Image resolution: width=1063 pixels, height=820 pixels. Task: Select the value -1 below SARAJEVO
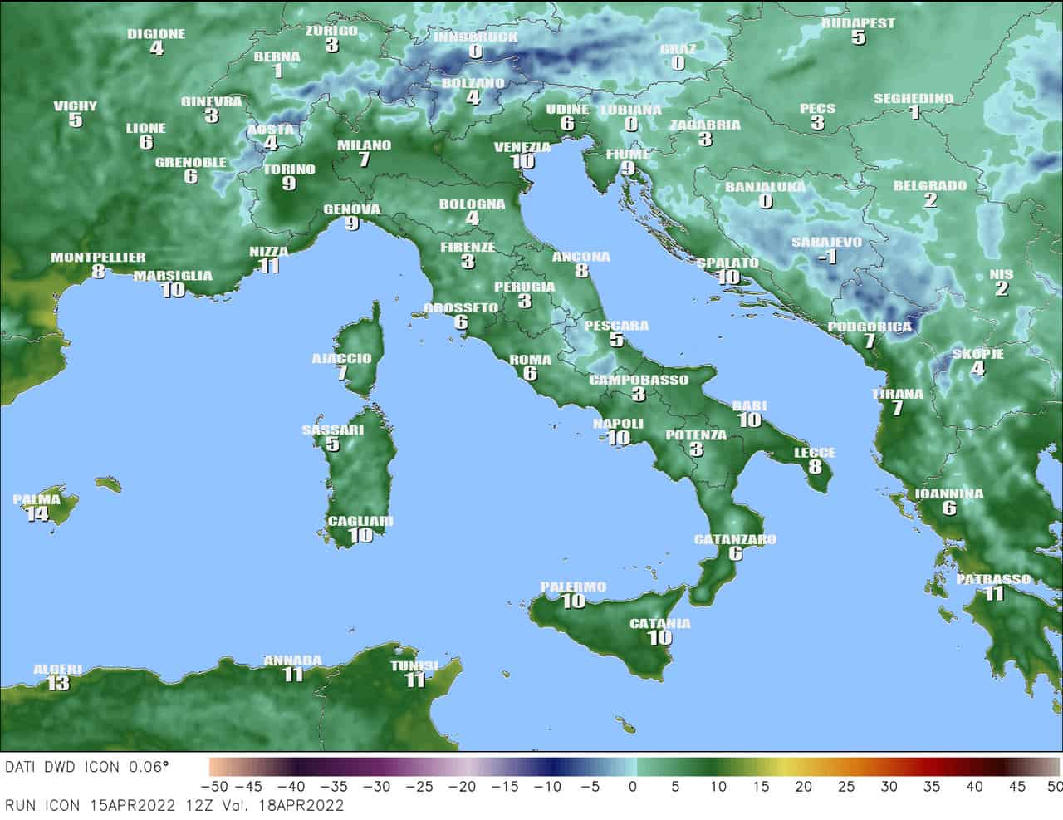pyautogui.click(x=826, y=257)
